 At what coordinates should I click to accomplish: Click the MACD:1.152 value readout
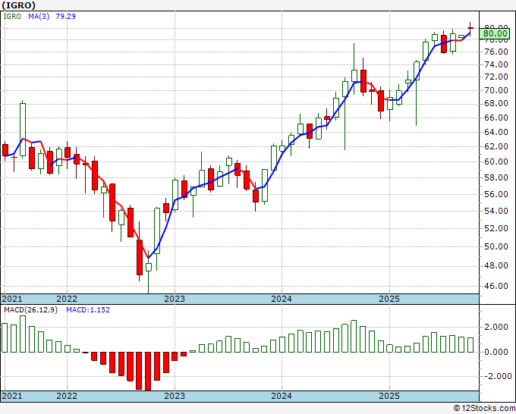click(x=88, y=310)
